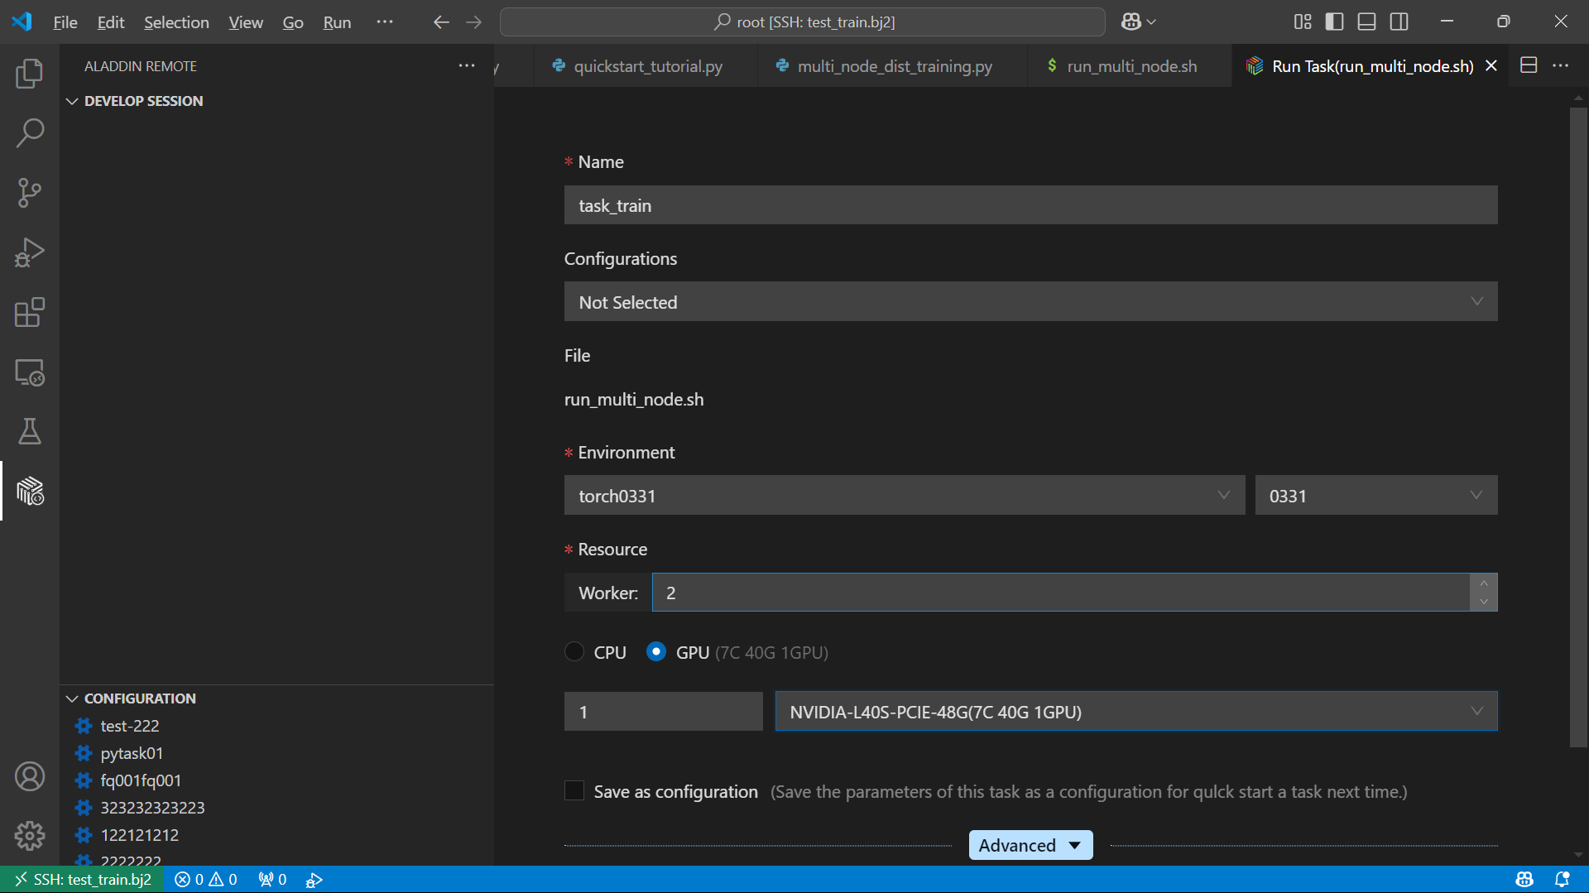Open the Testing view
The image size is (1589, 893).
pyautogui.click(x=30, y=431)
